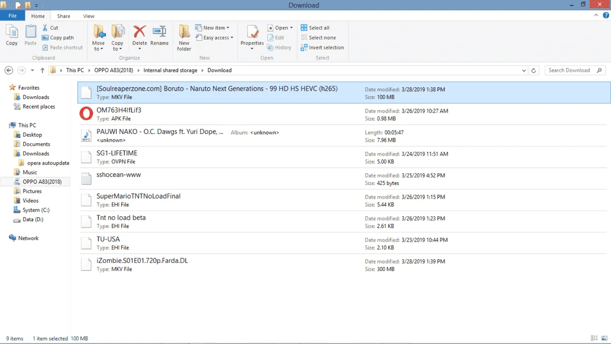
Task: Select SuperMarioTNTNoLoadFinal file
Action: click(344, 200)
